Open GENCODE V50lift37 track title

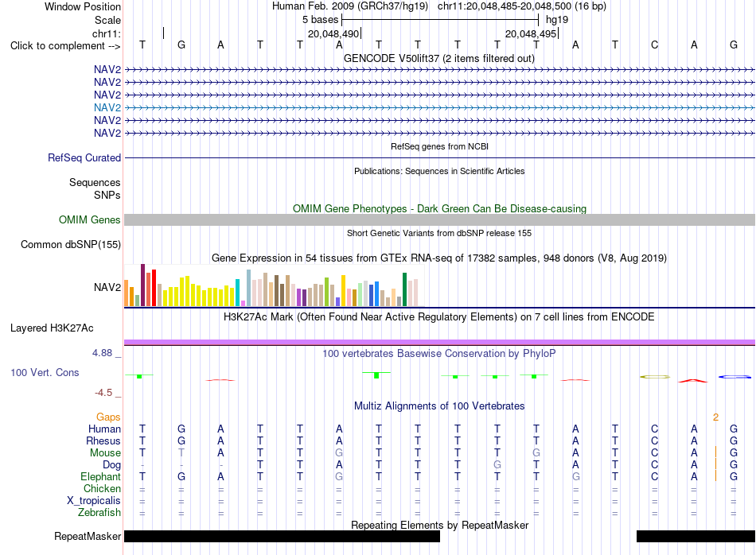438,58
